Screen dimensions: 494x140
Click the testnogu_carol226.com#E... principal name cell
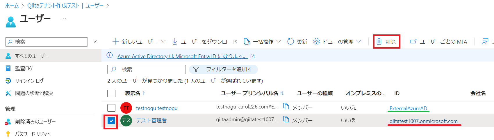click(x=247, y=107)
